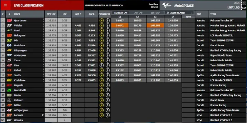Switch to the CURRENT LAP tab
Screen dimensions: 247x123
pyautogui.click(x=121, y=13)
